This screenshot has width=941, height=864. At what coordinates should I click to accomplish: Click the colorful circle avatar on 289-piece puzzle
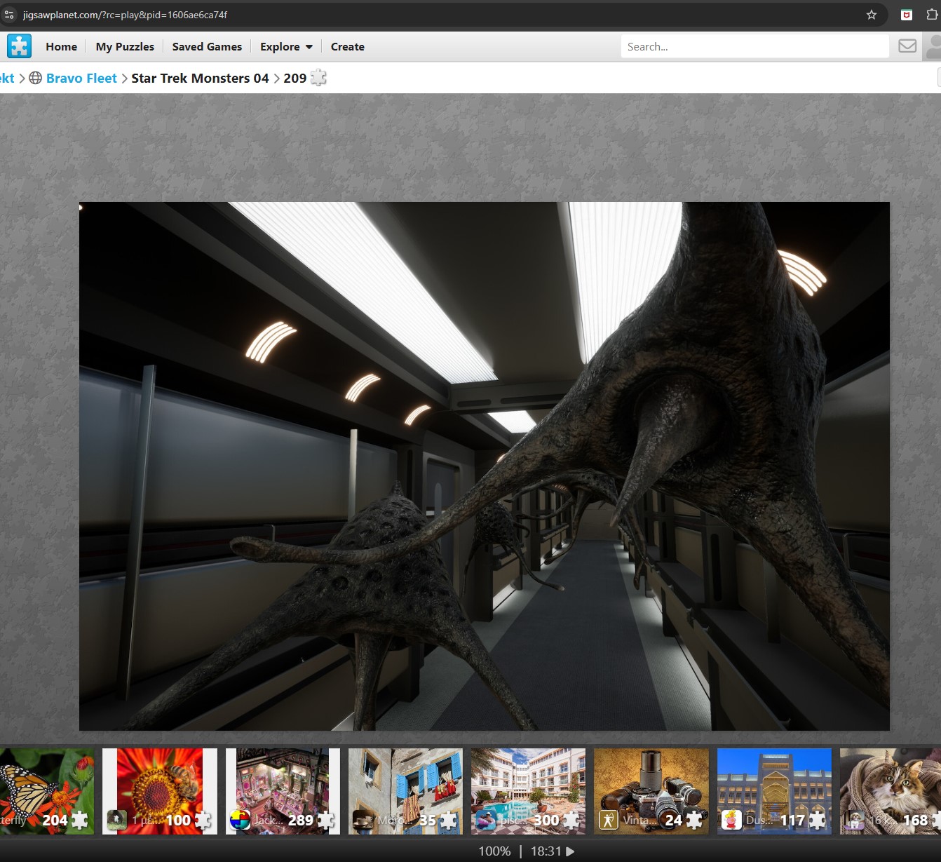[240, 820]
